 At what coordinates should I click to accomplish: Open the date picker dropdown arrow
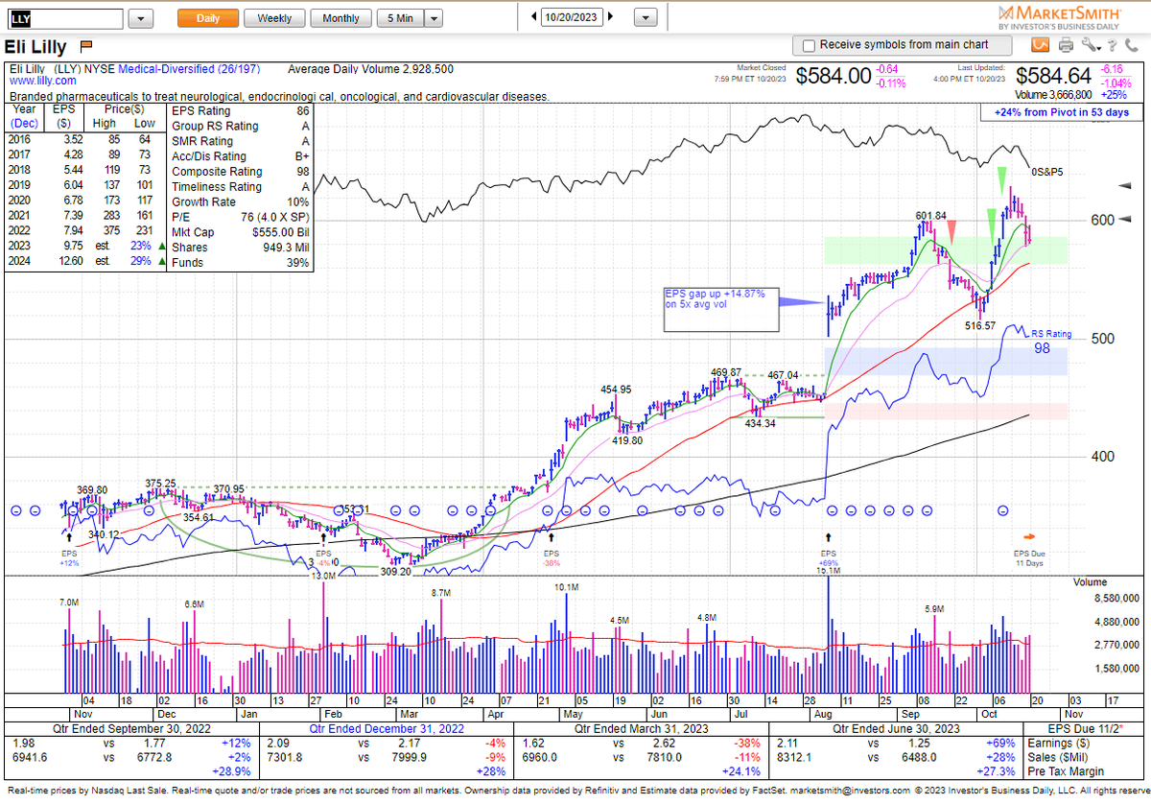pyautogui.click(x=645, y=16)
